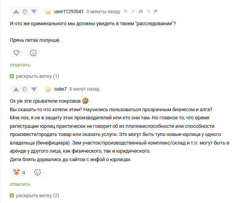The image size is (241, 203).
Task: Open add-reaction picker under cube7's comment
Action: [38, 172]
